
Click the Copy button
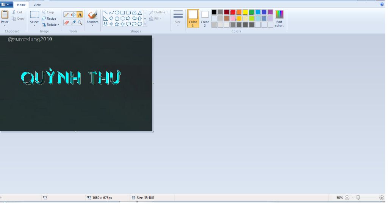(18, 19)
